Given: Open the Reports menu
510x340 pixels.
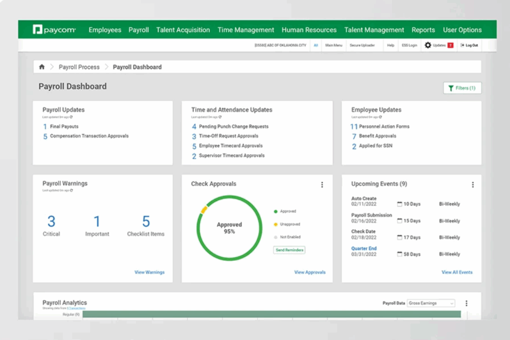Looking at the screenshot, I should pyautogui.click(x=423, y=30).
